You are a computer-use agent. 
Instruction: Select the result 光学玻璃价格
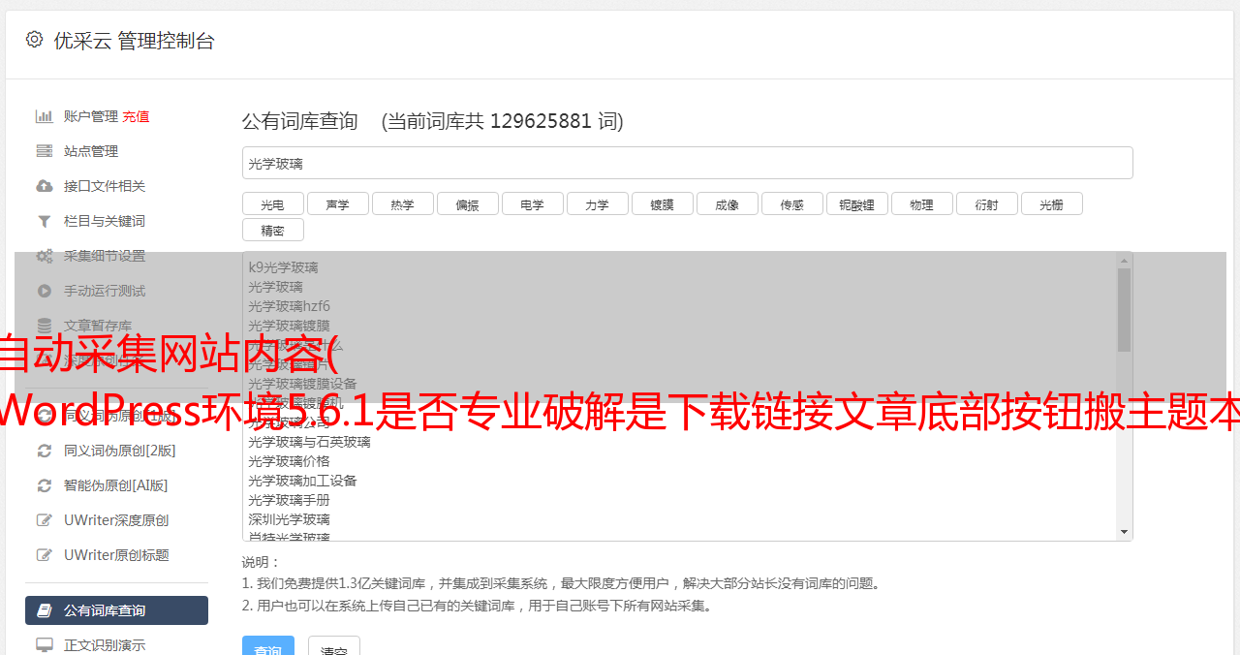tap(289, 461)
